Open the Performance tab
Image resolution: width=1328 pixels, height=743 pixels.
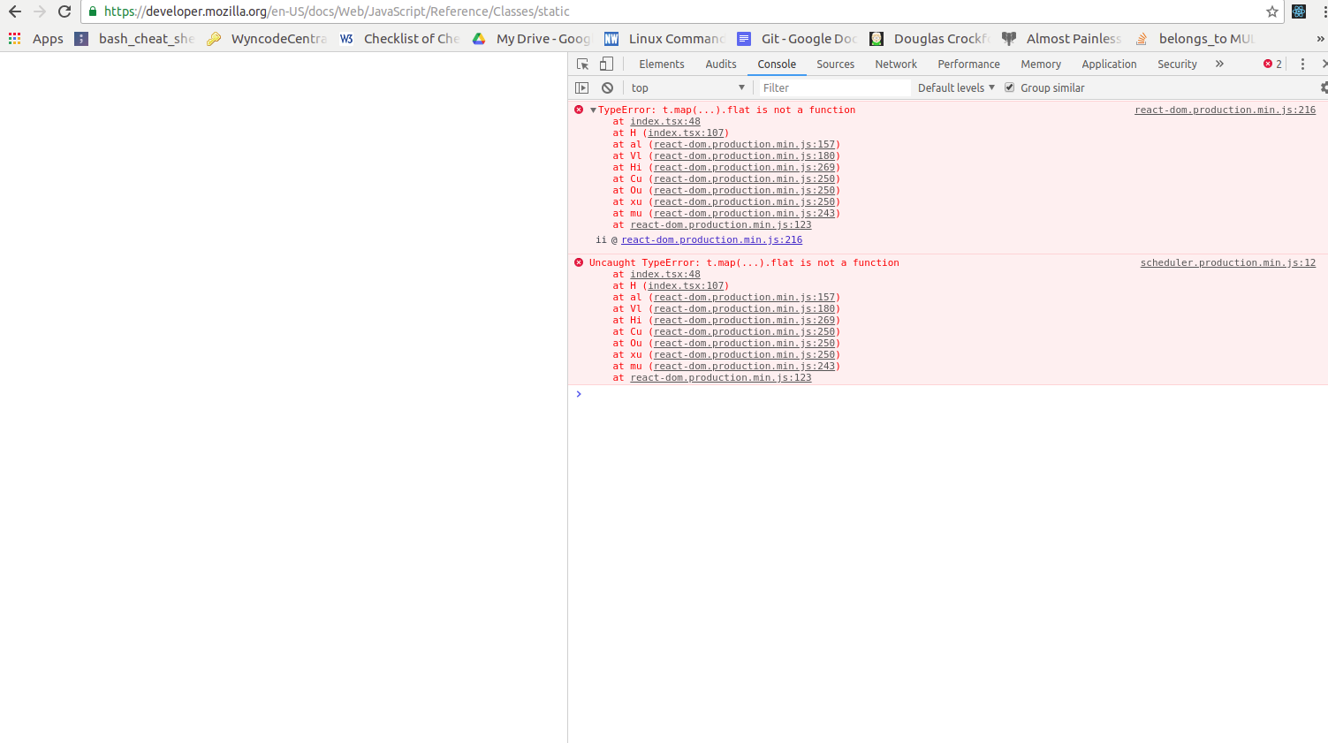968,64
